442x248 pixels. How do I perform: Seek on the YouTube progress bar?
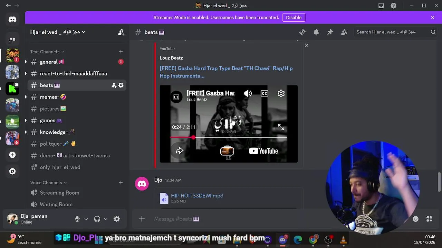coord(229,137)
